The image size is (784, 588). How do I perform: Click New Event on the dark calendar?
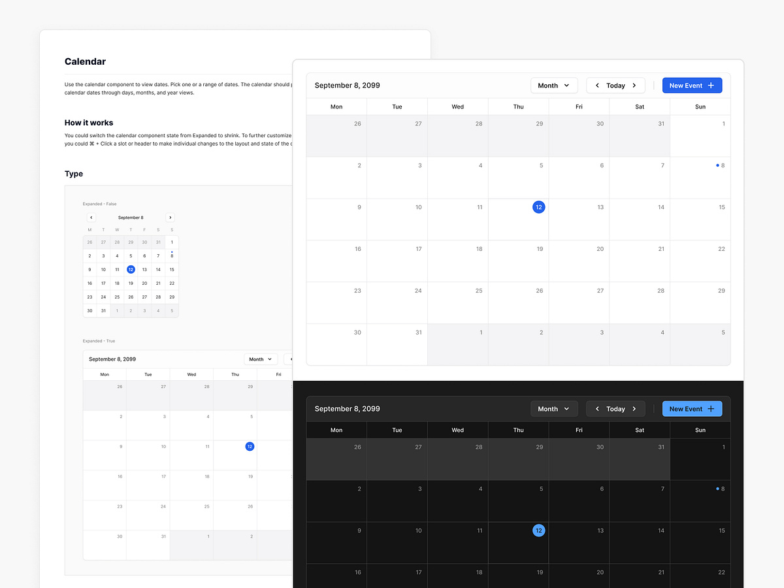692,408
